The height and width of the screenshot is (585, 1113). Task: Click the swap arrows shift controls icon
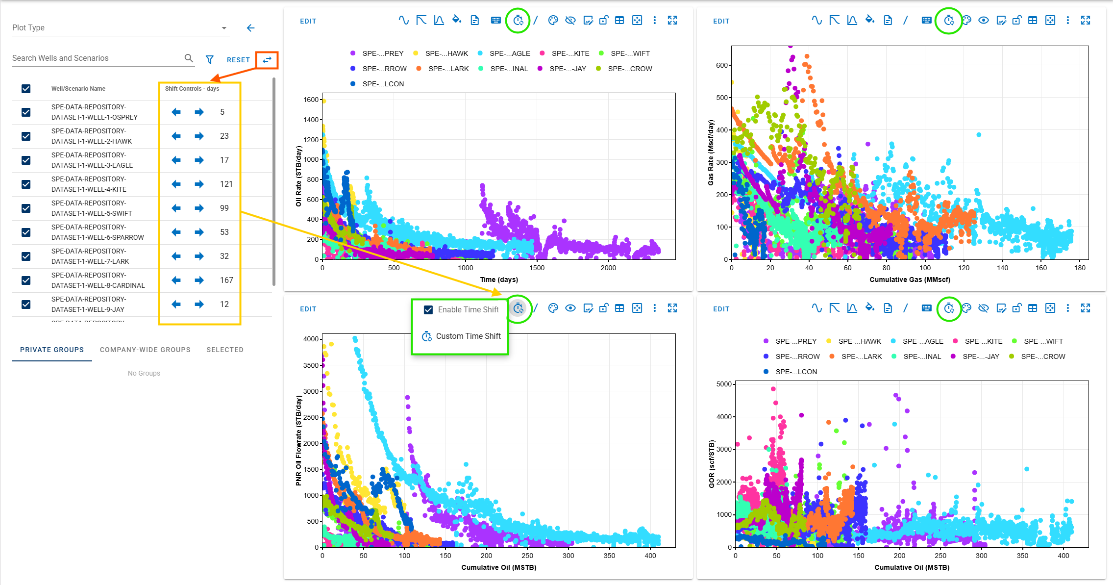click(x=267, y=60)
